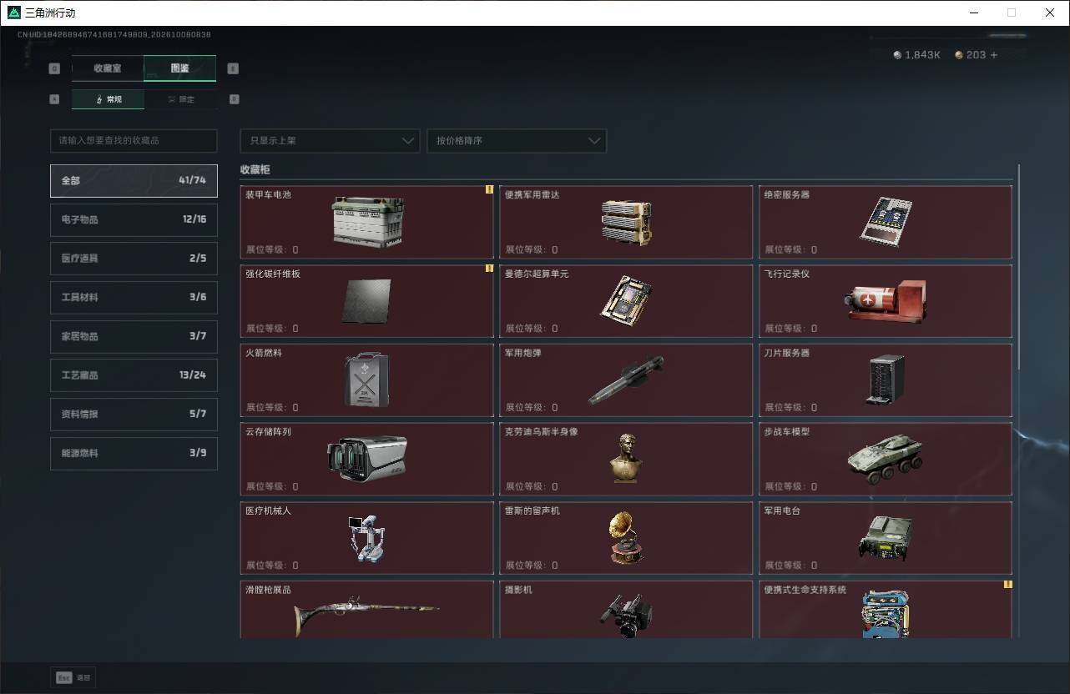Filter by 工艺藏品 category
This screenshot has height=694, width=1070.
coord(134,375)
